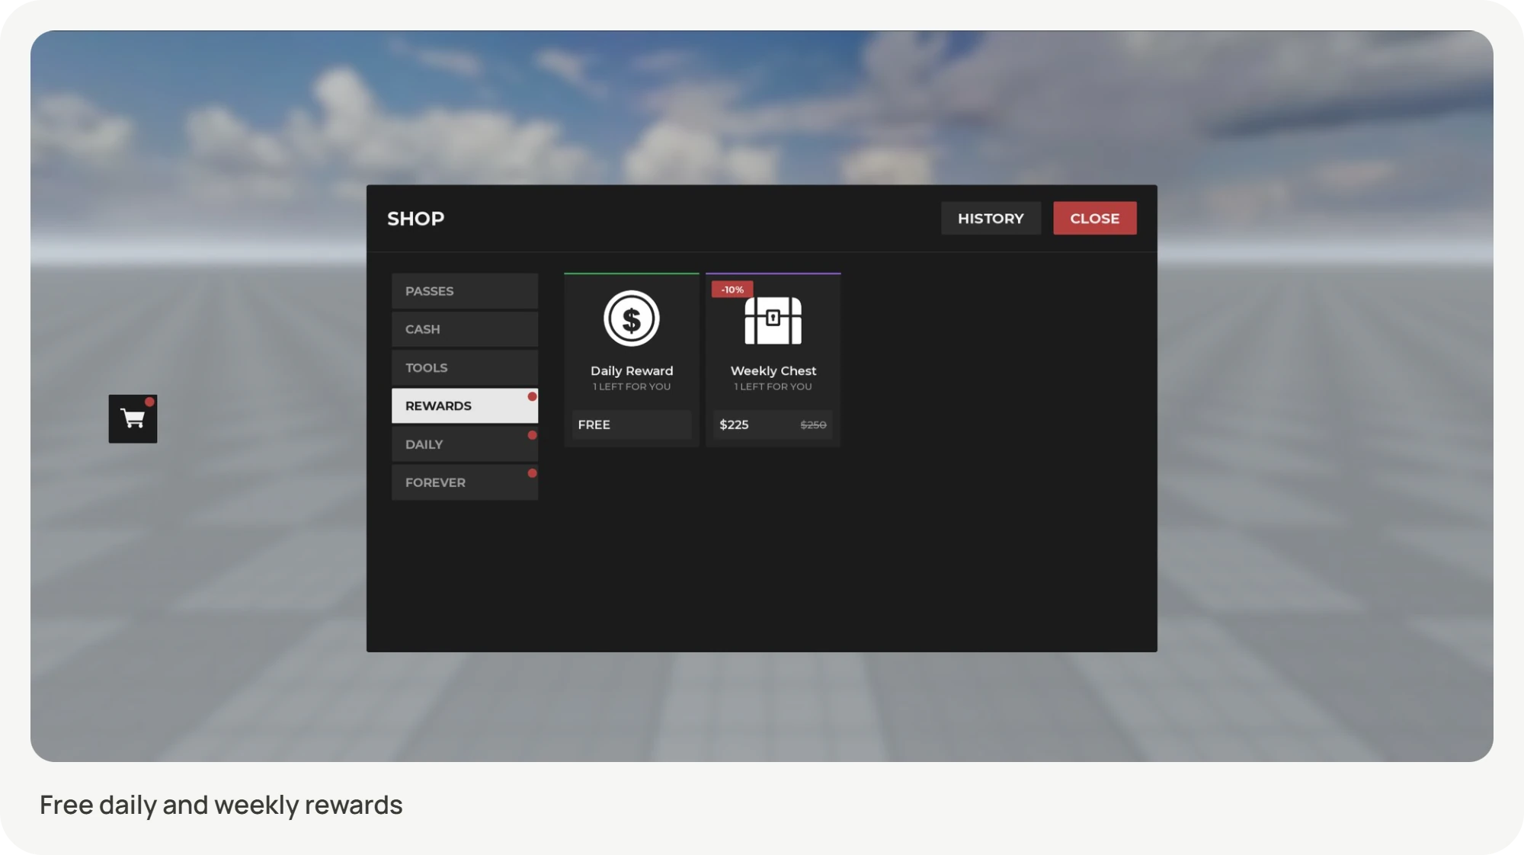Click '1 LEFT FOR YOU' under Weekly Chest
1524x855 pixels.
point(773,387)
